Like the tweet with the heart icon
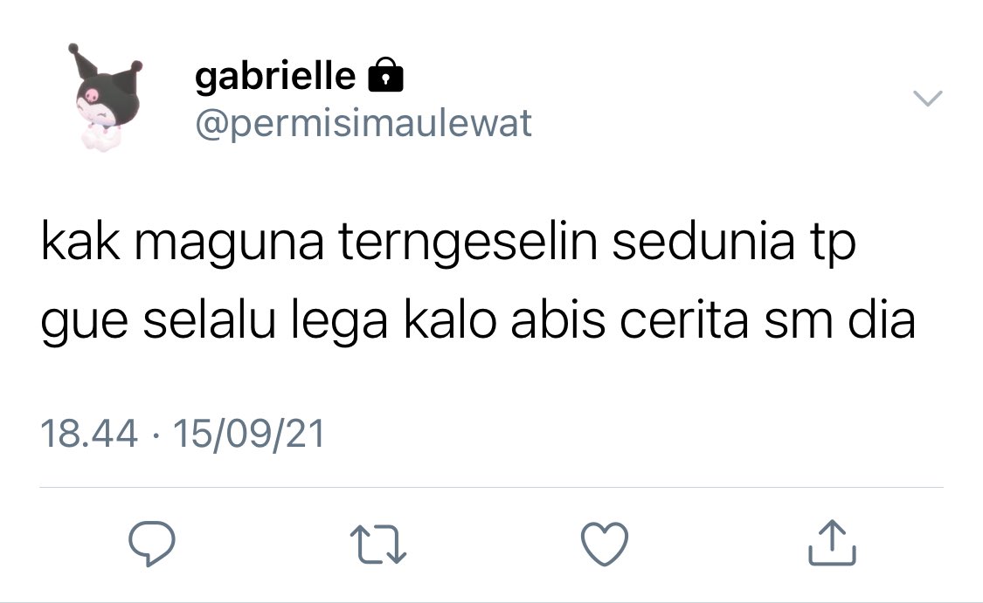The image size is (983, 603). [605, 544]
